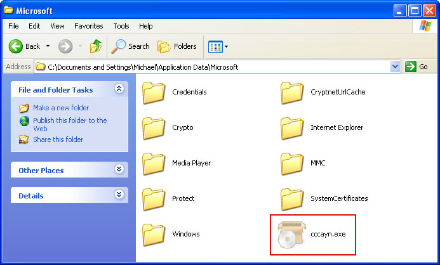Select the Crypto folder icon

(154, 128)
